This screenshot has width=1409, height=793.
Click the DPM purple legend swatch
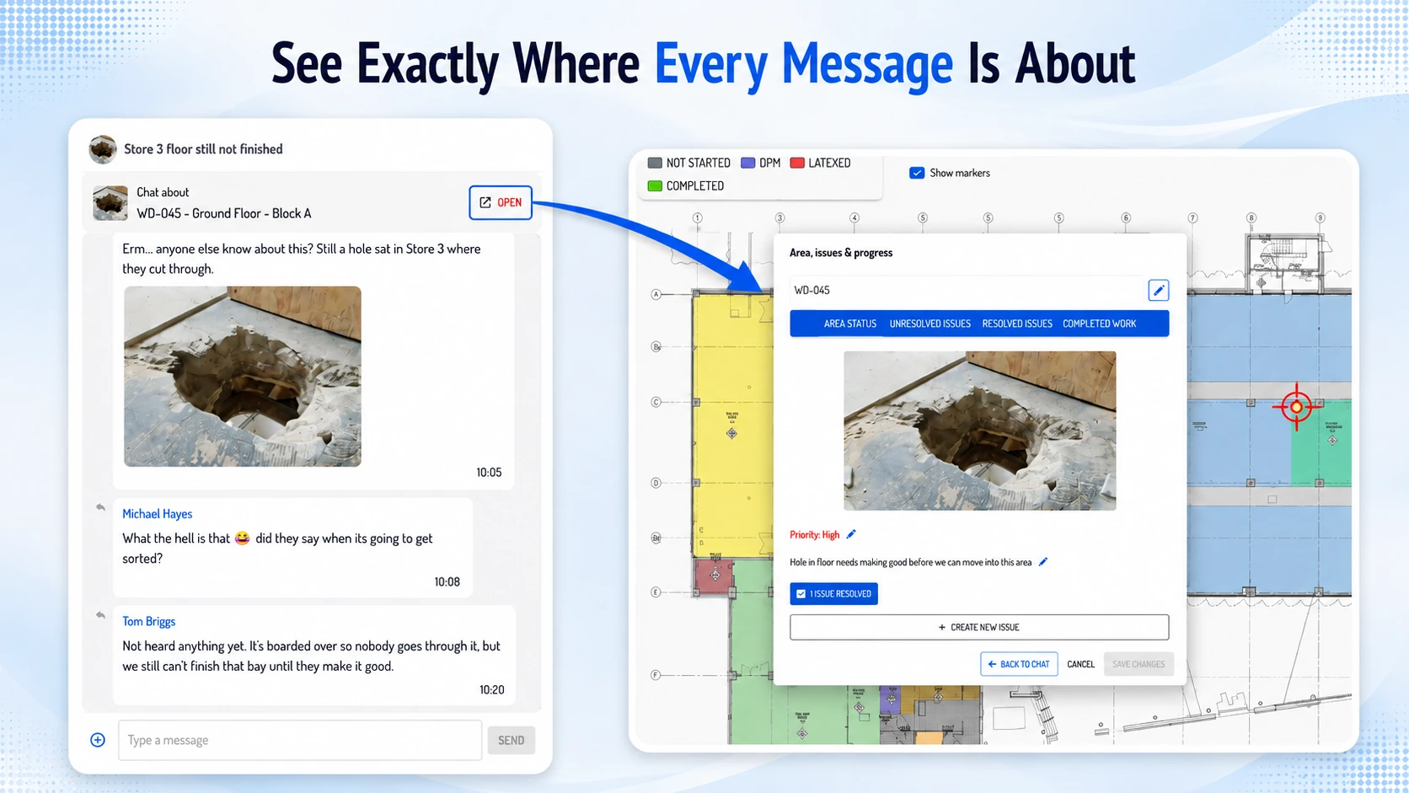click(747, 163)
